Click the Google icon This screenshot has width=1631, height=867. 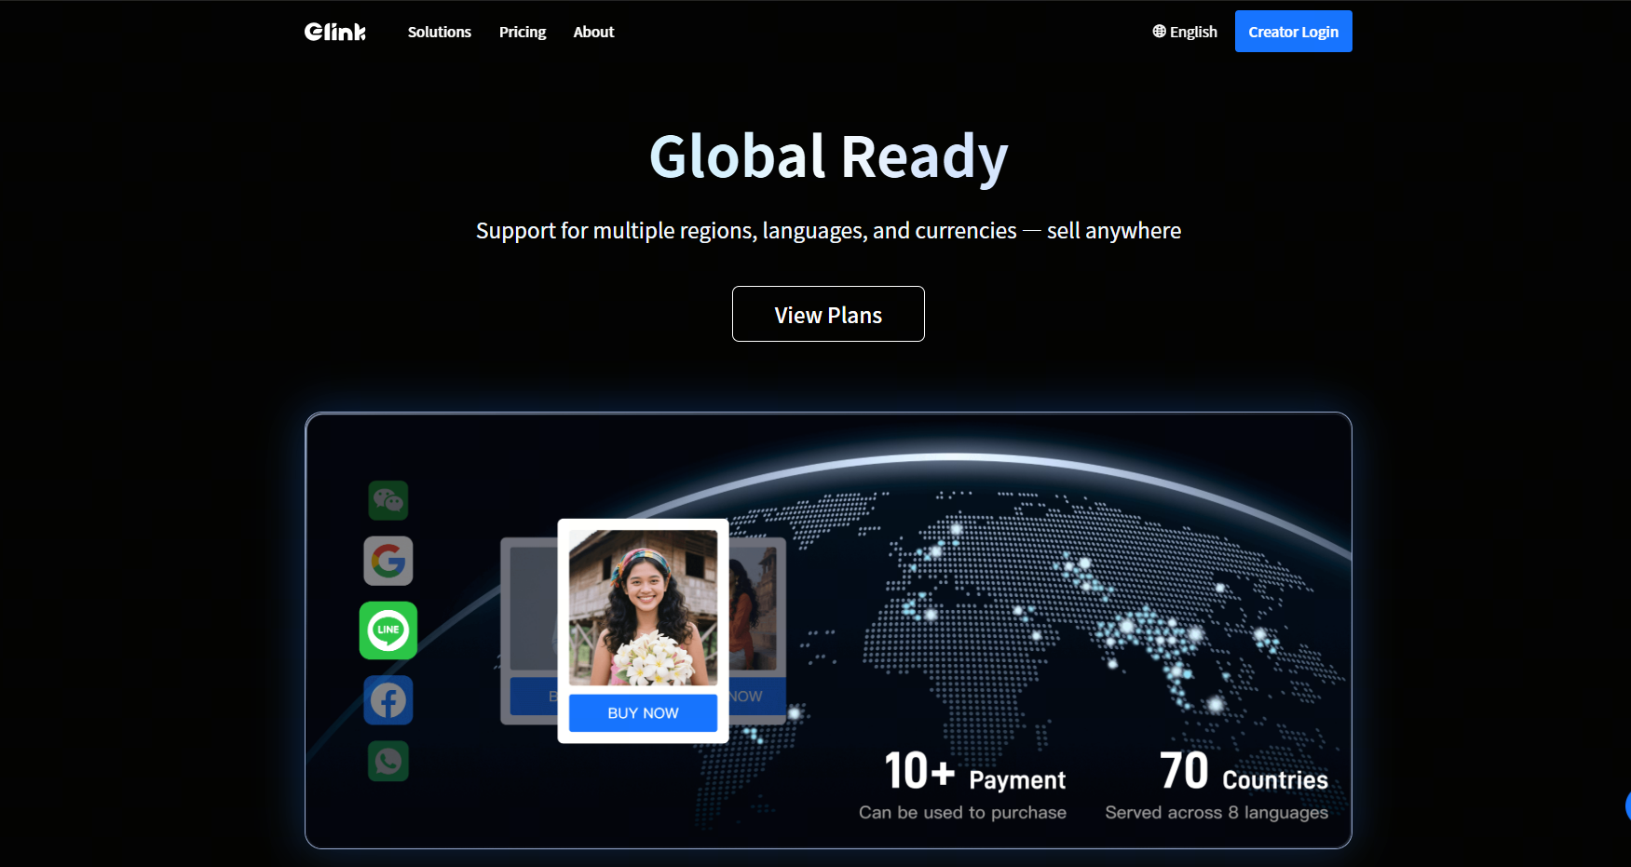point(388,562)
